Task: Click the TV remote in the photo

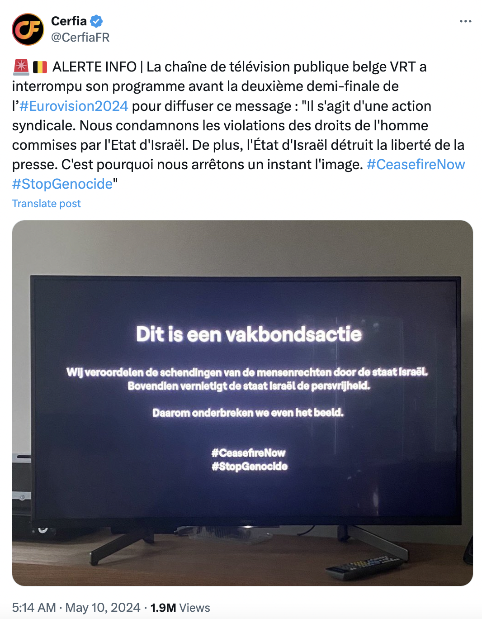Action: pos(364,567)
